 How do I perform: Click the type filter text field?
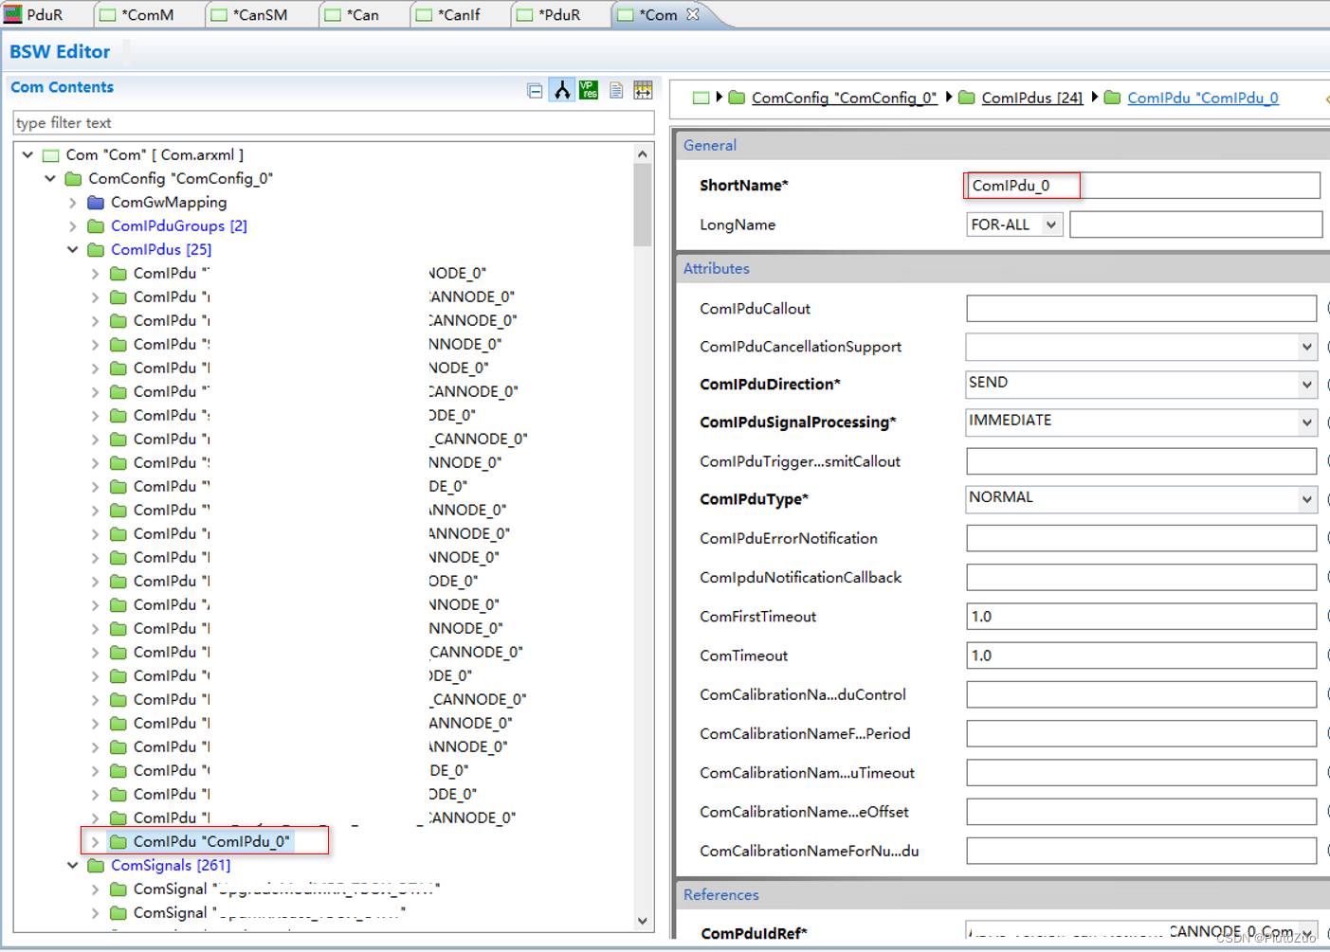(x=334, y=123)
